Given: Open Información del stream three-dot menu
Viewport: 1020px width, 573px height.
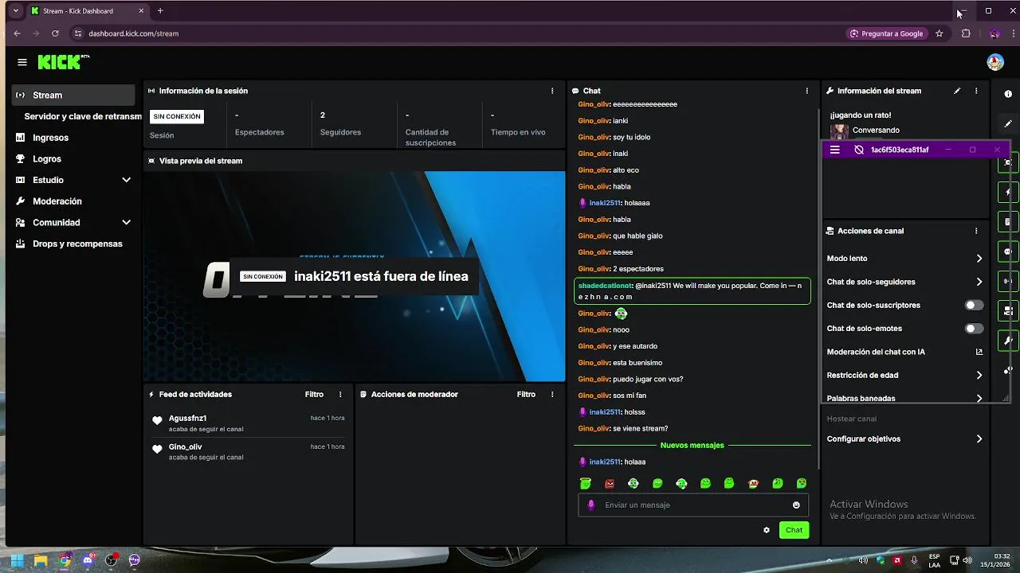Looking at the screenshot, I should coord(976,91).
